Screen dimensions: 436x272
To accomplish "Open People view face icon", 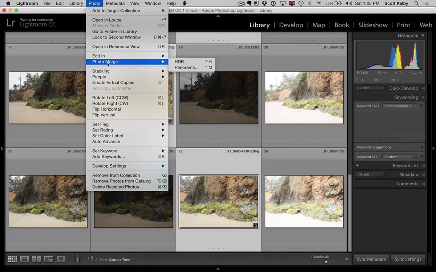I will (x=61, y=259).
